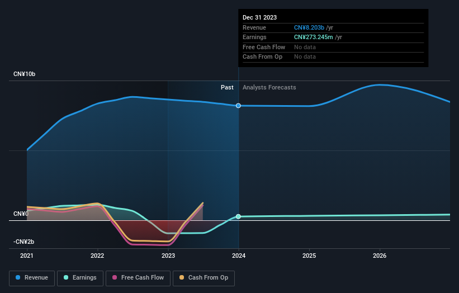The height and width of the screenshot is (293, 459).
Task: Select the 2026 x-axis label
Action: click(380, 256)
